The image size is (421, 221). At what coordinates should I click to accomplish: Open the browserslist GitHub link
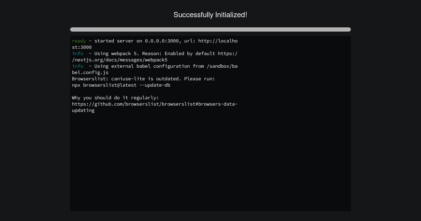(154, 104)
